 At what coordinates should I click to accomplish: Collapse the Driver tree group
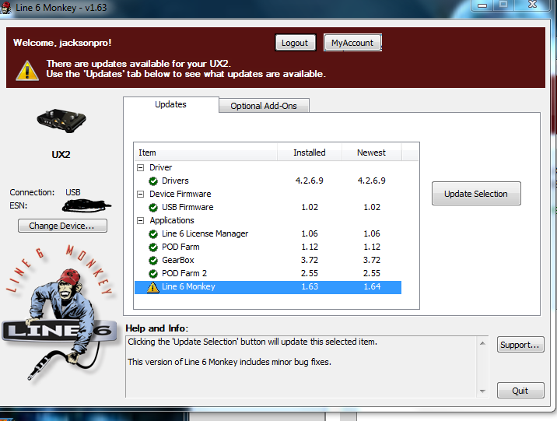(141, 167)
